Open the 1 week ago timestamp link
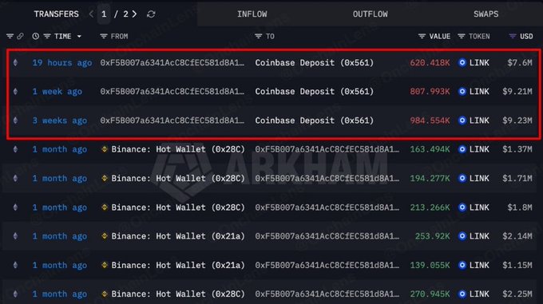 57,91
